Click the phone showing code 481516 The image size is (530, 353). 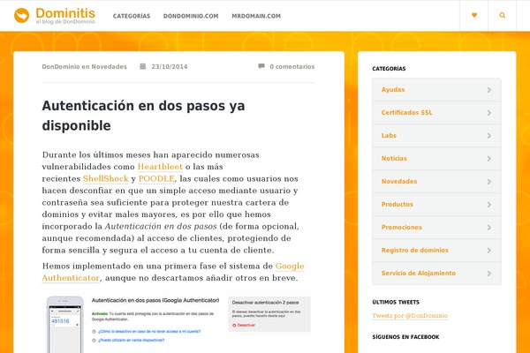tap(64, 325)
